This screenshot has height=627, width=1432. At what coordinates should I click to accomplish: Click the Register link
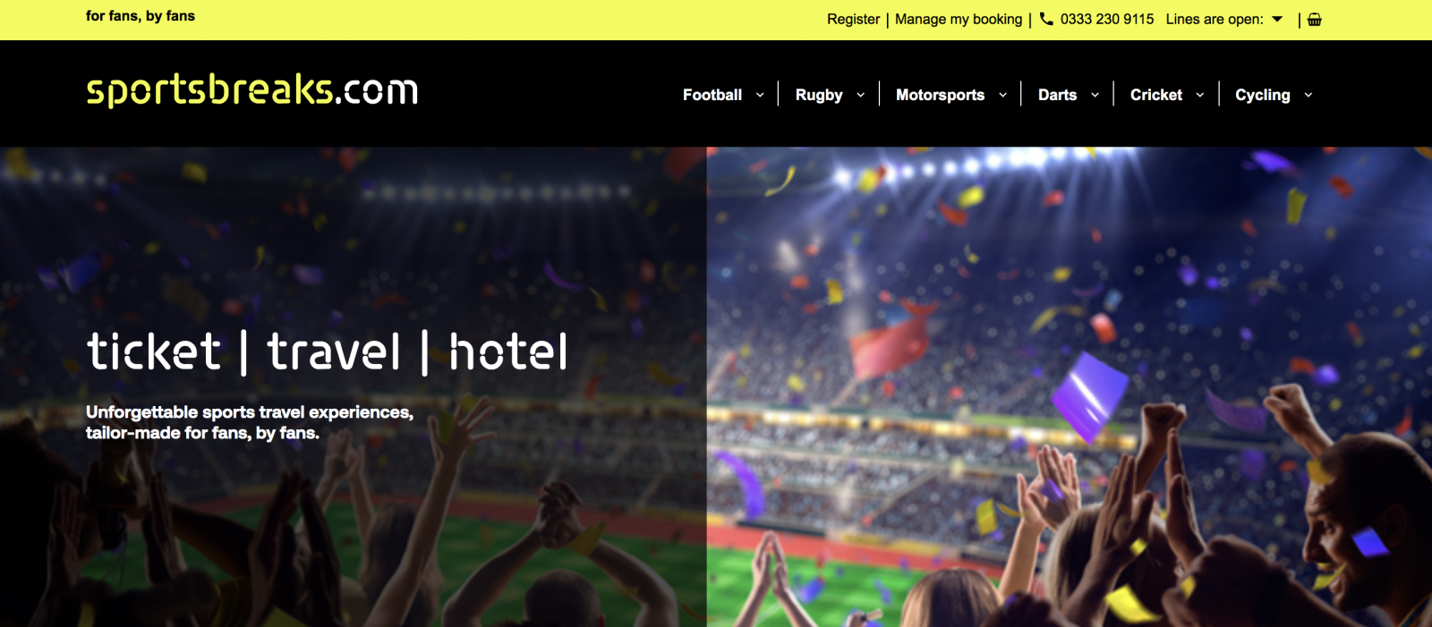point(853,19)
